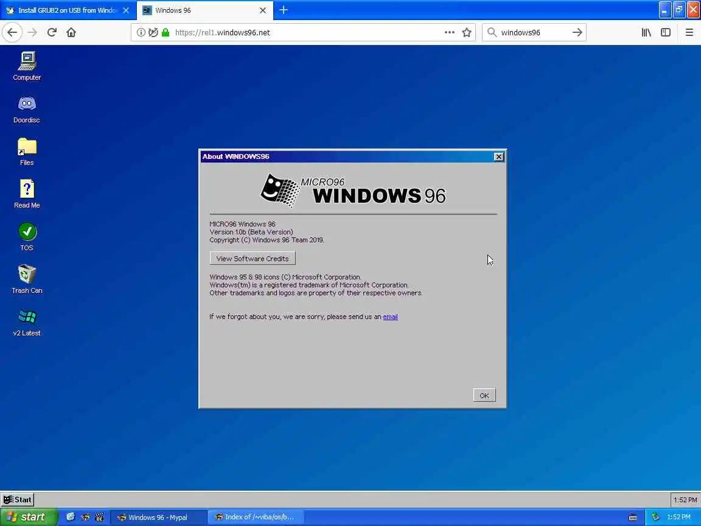This screenshot has width=701, height=526.
Task: Open the Files folder shortcut
Action: (27, 151)
